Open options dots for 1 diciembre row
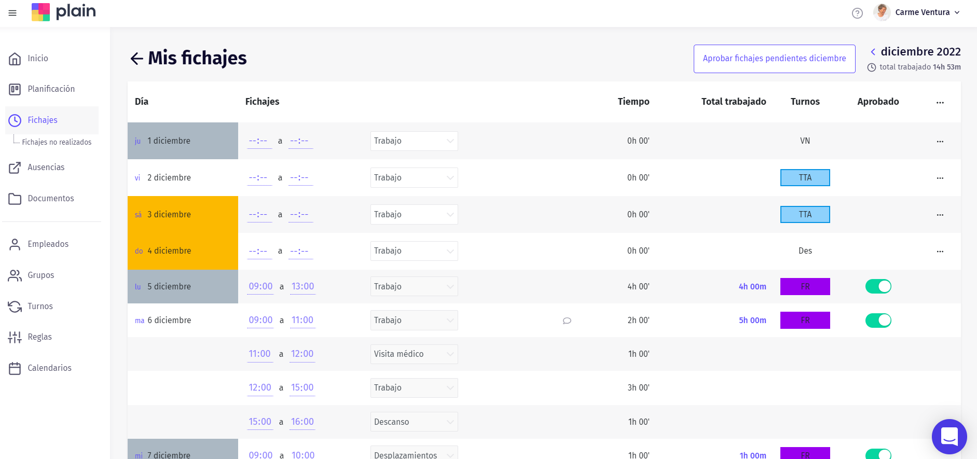 tap(940, 141)
